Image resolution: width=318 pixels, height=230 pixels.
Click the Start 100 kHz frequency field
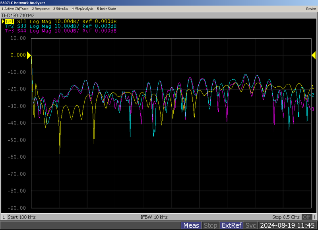tap(23, 217)
